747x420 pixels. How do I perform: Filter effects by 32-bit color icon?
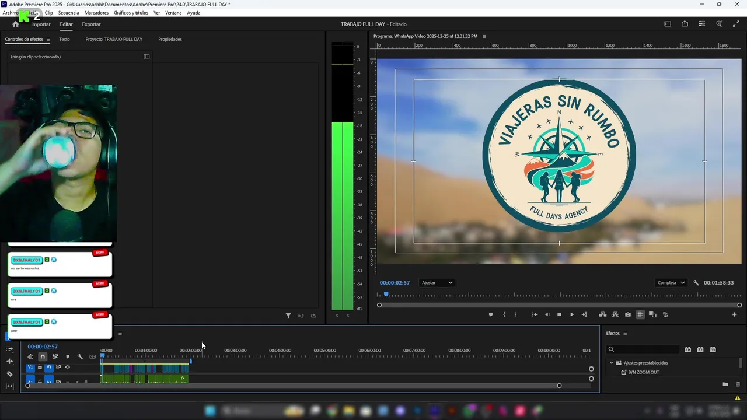click(700, 349)
